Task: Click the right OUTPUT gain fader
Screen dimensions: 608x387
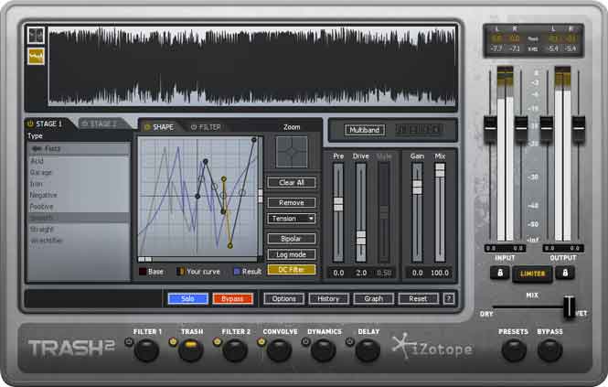Action: tap(579, 128)
